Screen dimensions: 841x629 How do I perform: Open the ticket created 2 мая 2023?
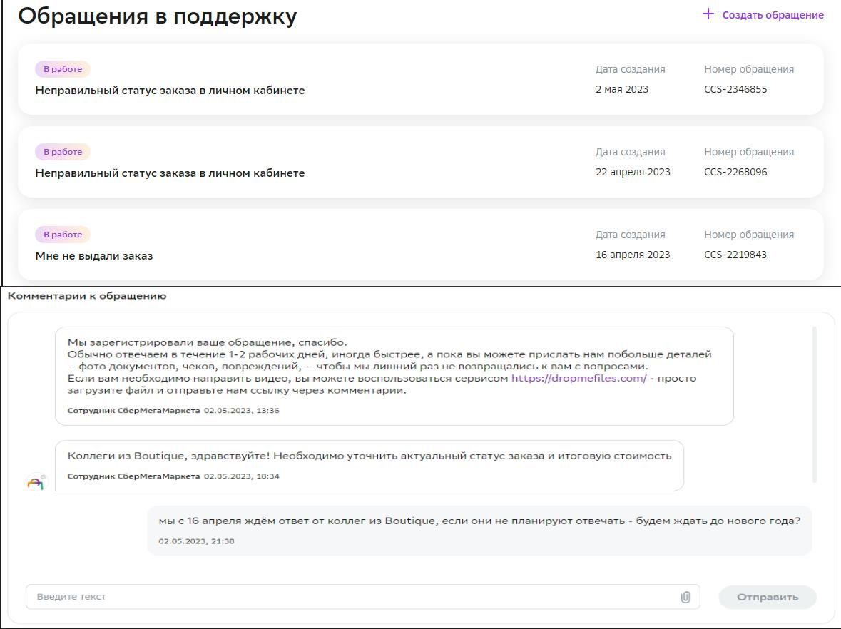170,91
